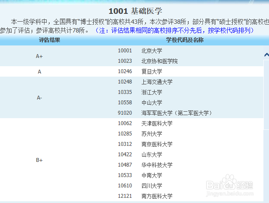The image size is (269, 203).
Task: Click school code 10533
Action: tap(125, 175)
